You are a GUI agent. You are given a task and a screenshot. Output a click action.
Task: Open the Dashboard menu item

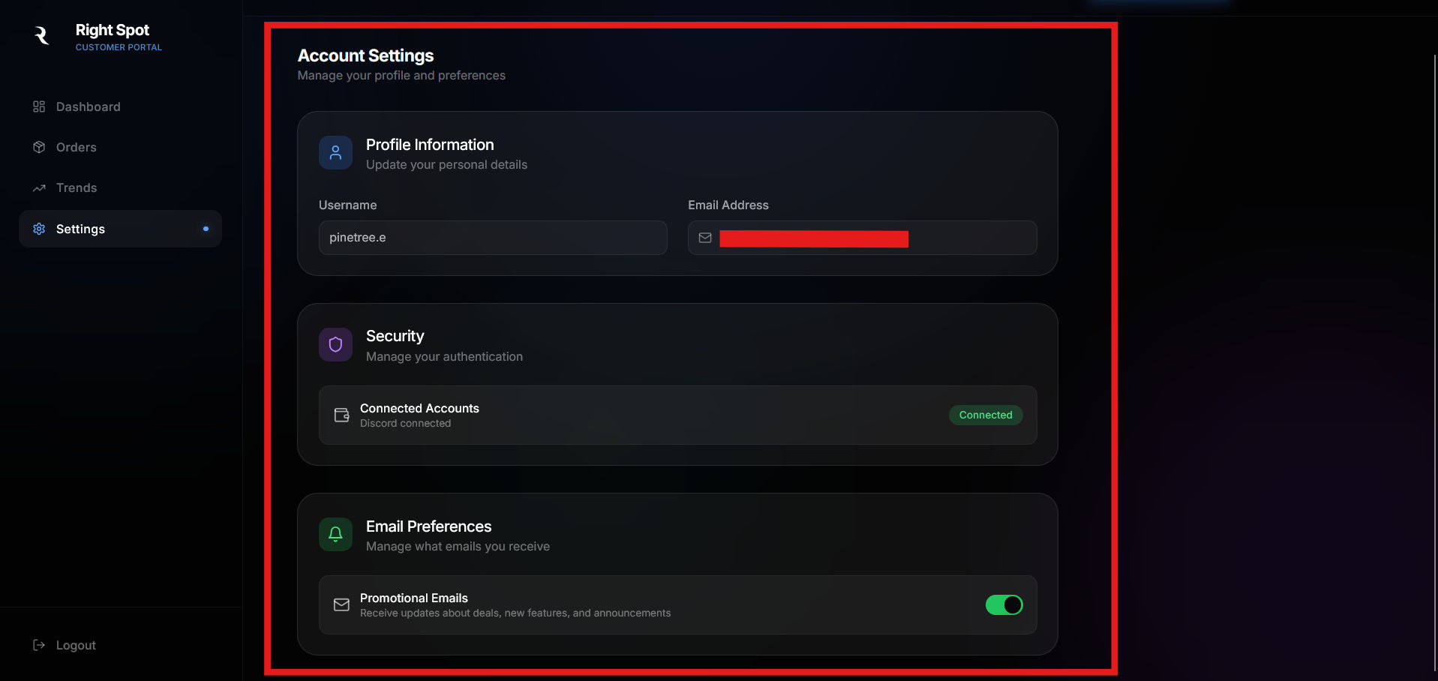pos(88,106)
